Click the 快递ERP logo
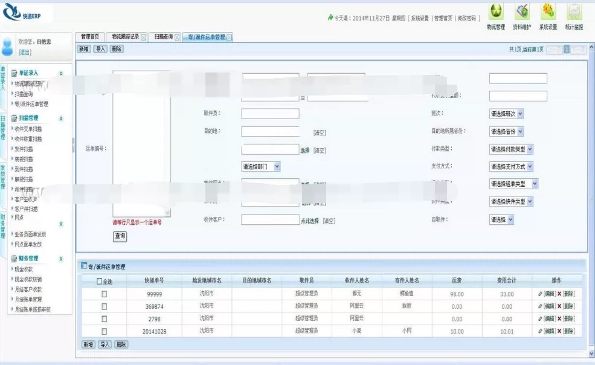 pos(22,13)
